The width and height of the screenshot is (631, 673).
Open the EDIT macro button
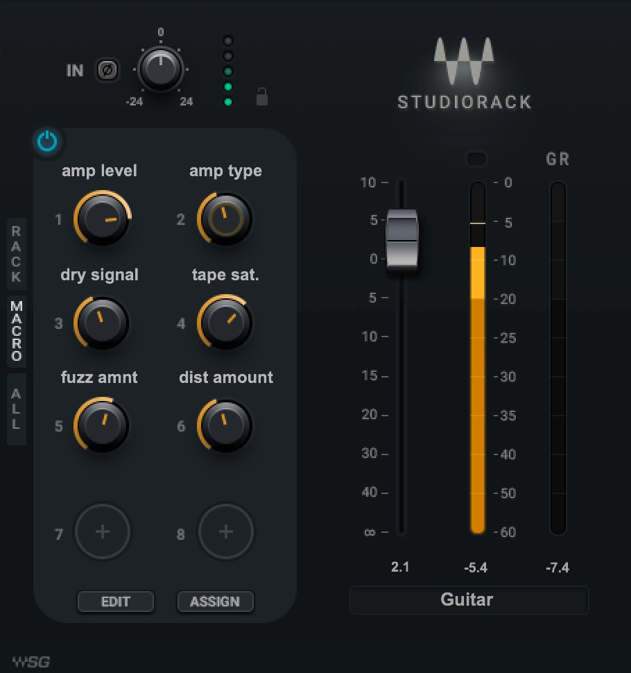[115, 602]
